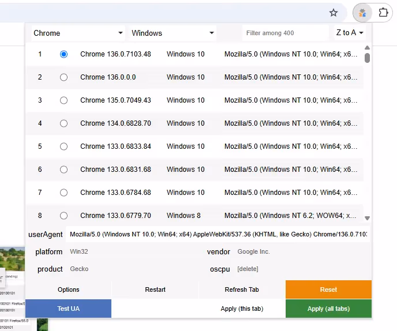The width and height of the screenshot is (397, 331).
Task: Select radio for Chrome 134.0.6828.70
Action: pyautogui.click(x=63, y=123)
